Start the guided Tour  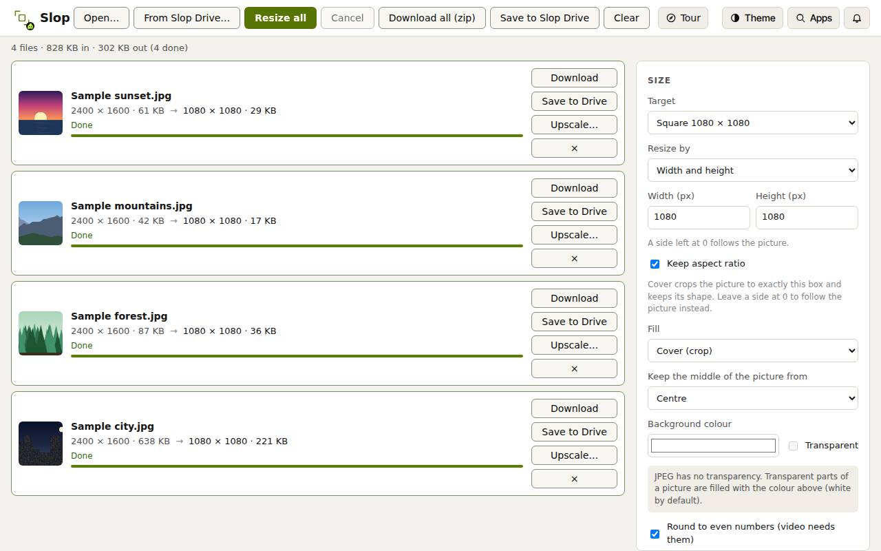(683, 18)
